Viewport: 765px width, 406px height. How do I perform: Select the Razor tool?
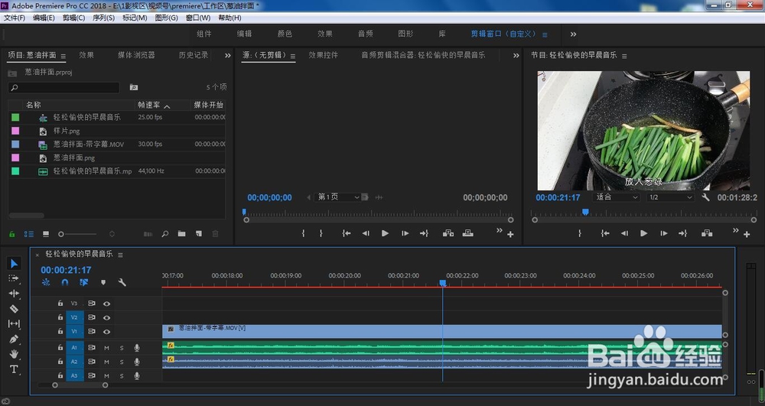pyautogui.click(x=14, y=309)
